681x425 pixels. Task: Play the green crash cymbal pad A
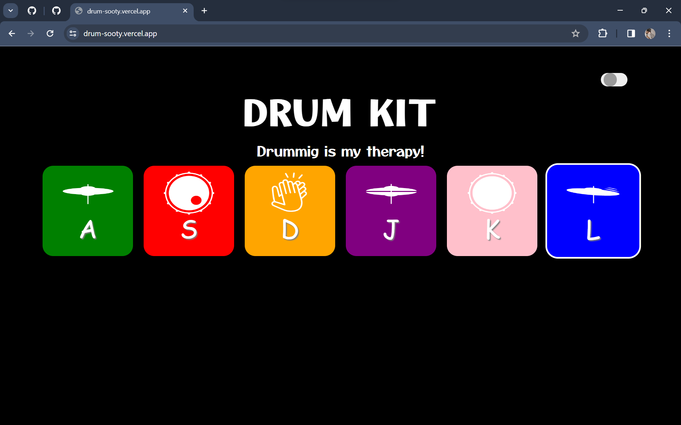point(87,211)
